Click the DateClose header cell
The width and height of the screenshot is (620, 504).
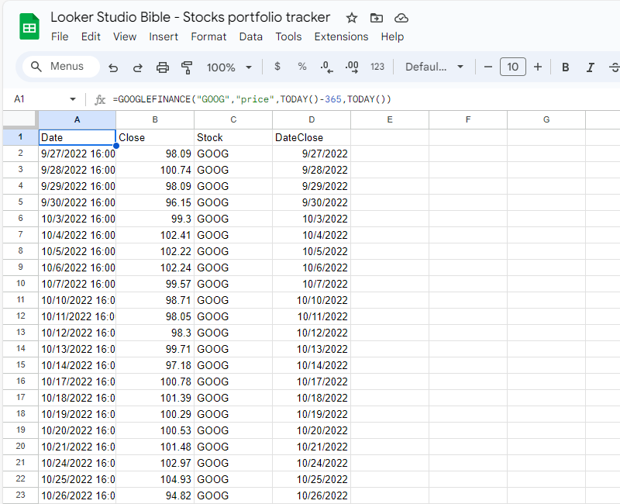click(x=312, y=137)
